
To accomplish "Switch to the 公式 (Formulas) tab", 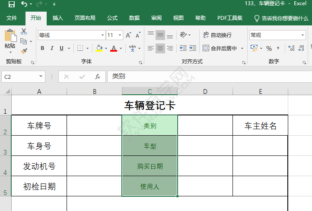I will (x=112, y=18).
